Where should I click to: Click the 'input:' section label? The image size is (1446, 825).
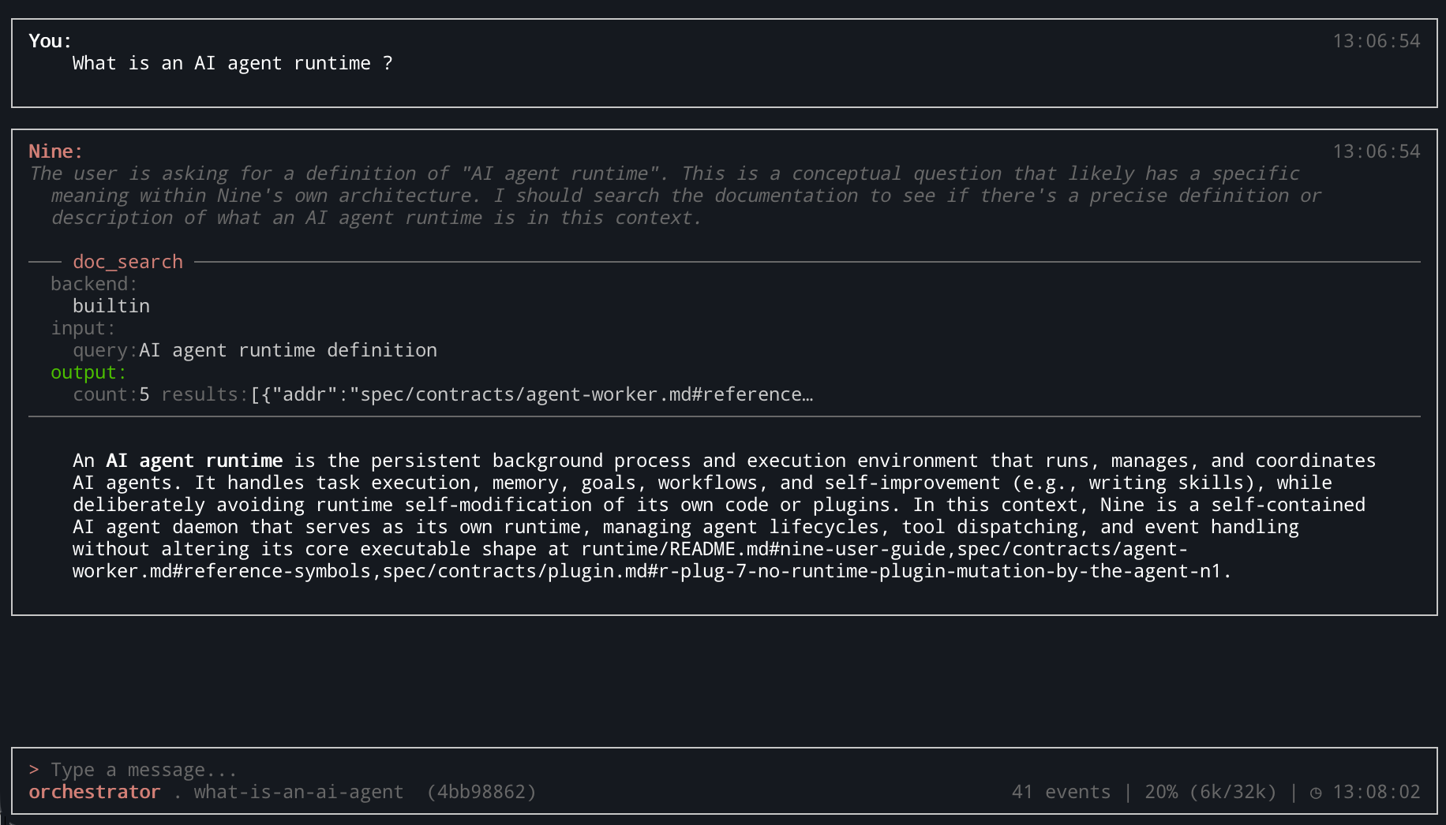tap(84, 328)
